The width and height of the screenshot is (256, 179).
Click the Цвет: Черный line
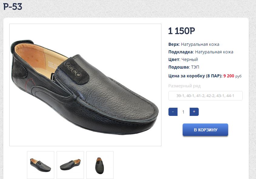coord(183,59)
